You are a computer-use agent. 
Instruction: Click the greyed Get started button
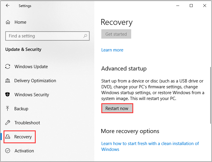pos(116,34)
